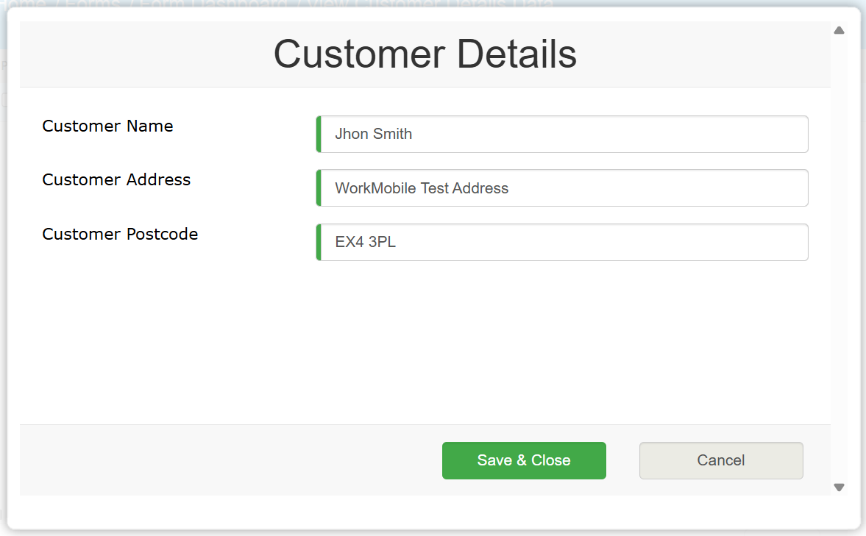Click the Customer Details heading

[x=425, y=54]
